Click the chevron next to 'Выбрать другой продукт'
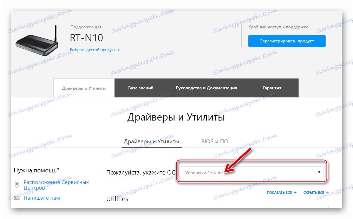353x219 pixels. [x=119, y=50]
